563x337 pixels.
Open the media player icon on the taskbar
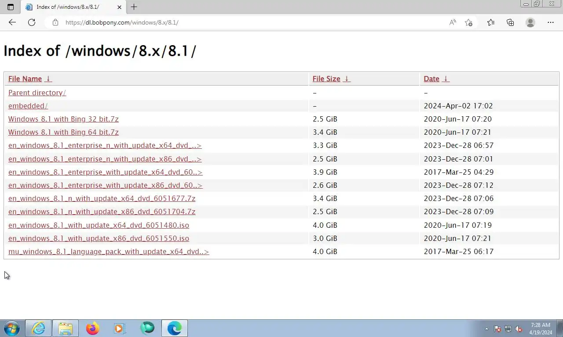click(120, 328)
